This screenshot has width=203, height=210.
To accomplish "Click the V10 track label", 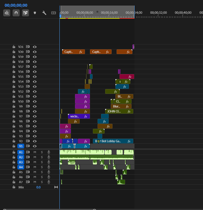I will [21, 101].
